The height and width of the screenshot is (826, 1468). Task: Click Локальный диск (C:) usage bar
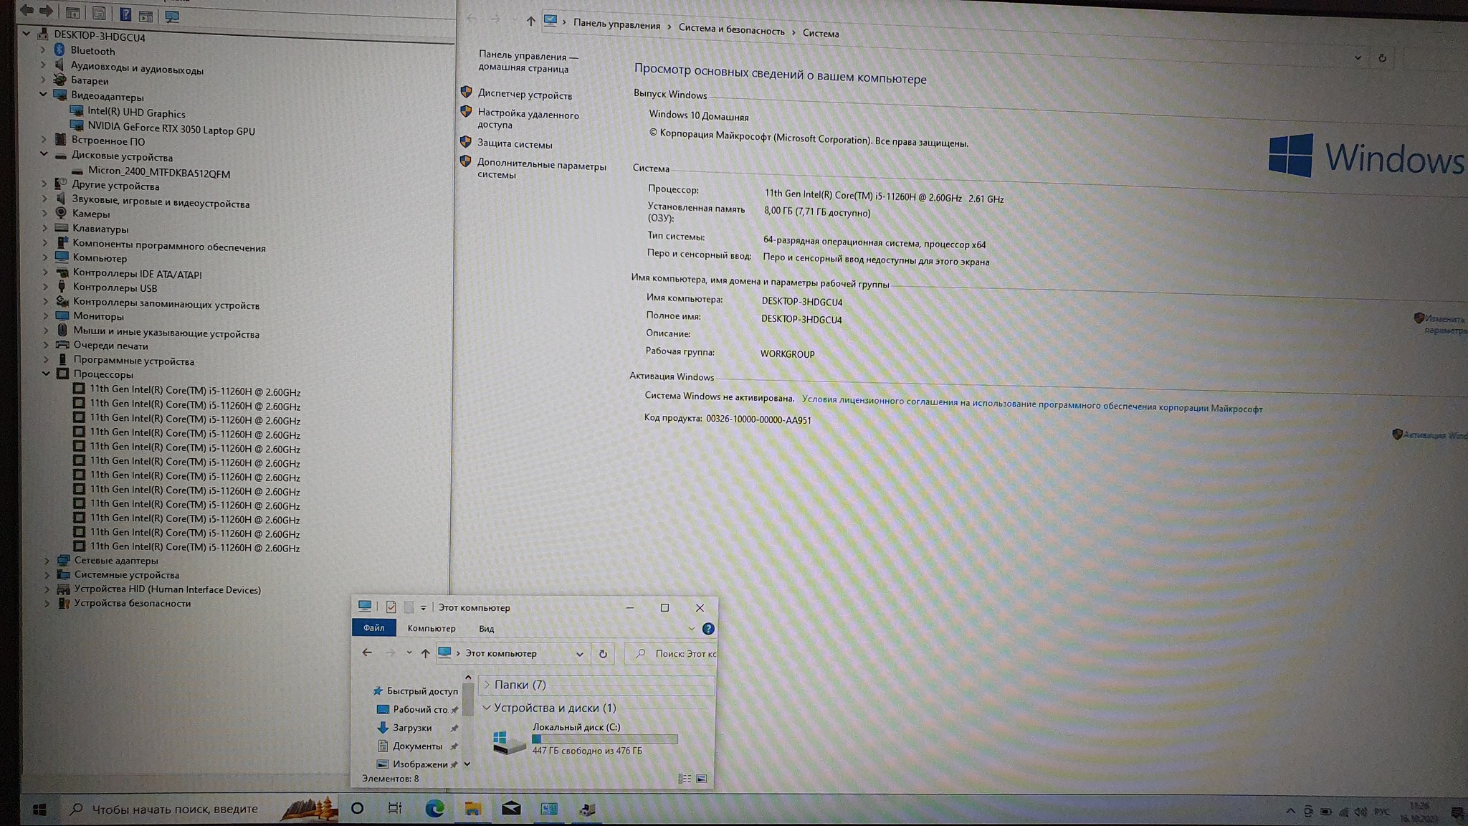[604, 739]
